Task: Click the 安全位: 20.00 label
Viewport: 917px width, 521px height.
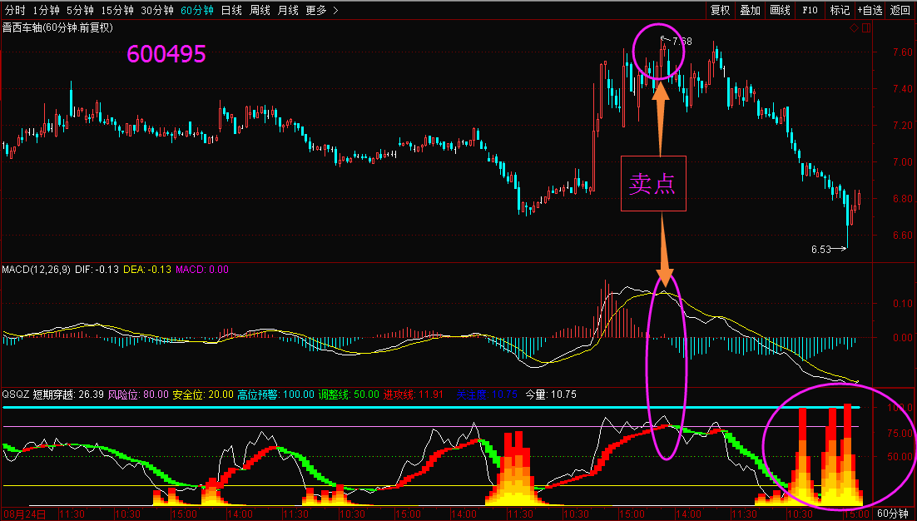Action: 203,394
